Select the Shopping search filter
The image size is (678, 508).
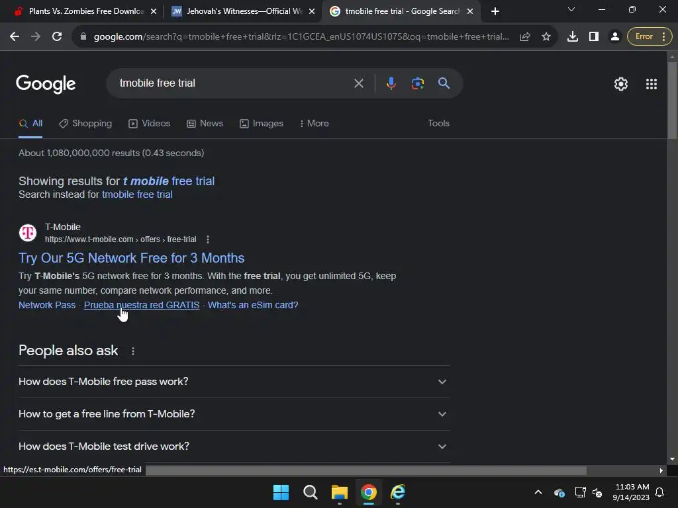pyautogui.click(x=85, y=124)
